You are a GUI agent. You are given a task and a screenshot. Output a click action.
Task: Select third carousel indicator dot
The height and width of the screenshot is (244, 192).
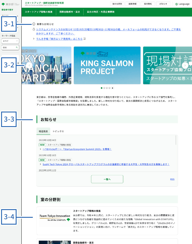pos(107,88)
